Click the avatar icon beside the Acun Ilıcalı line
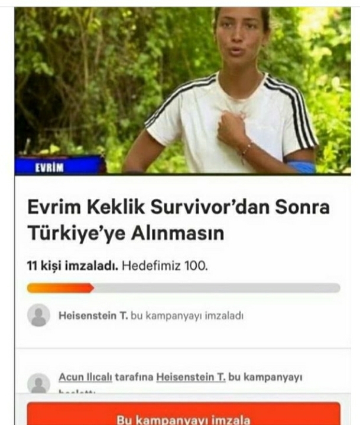Viewport: 360px width, 425px height. pyautogui.click(x=38, y=383)
